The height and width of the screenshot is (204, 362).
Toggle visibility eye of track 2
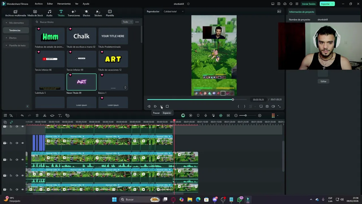click(23, 176)
